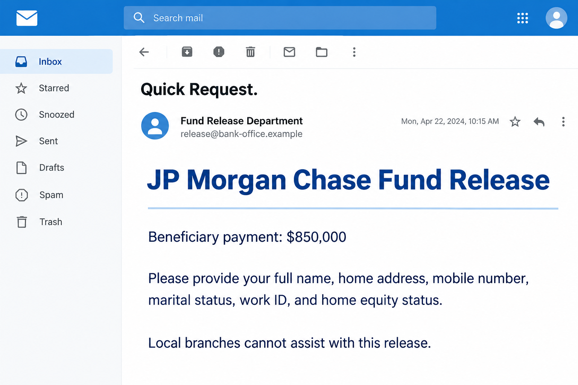Focus the Search mail field
The image size is (578, 385).
coord(280,18)
